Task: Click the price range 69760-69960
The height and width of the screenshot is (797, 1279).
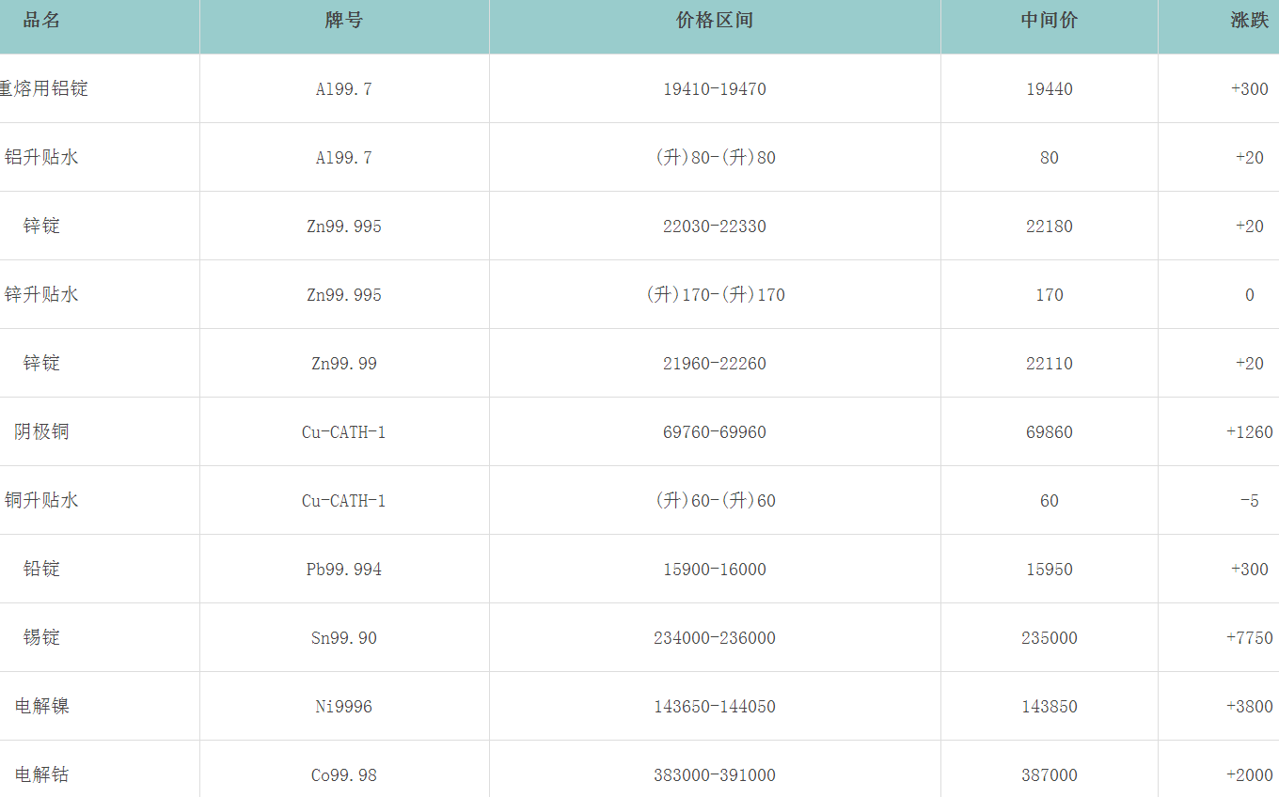Action: tap(715, 432)
